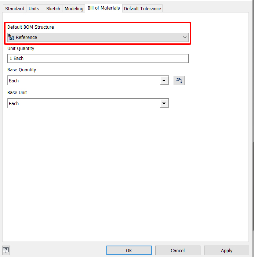The image size is (254, 257).
Task: Click the Cancel button
Action: (x=178, y=250)
